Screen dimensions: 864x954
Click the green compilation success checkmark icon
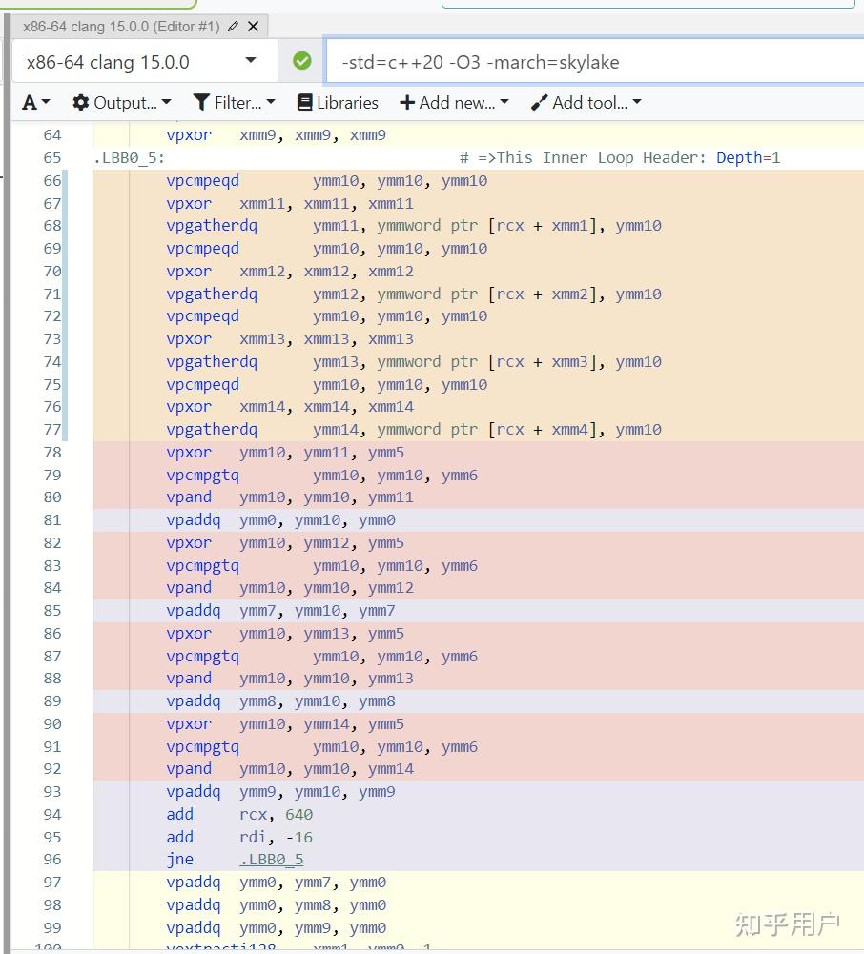(302, 61)
